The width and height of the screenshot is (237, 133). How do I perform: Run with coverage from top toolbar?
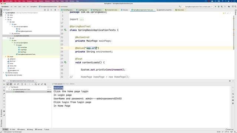tap(222, 7)
